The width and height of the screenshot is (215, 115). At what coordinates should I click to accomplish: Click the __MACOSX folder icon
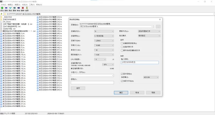pyautogui.click(x=1, y=17)
